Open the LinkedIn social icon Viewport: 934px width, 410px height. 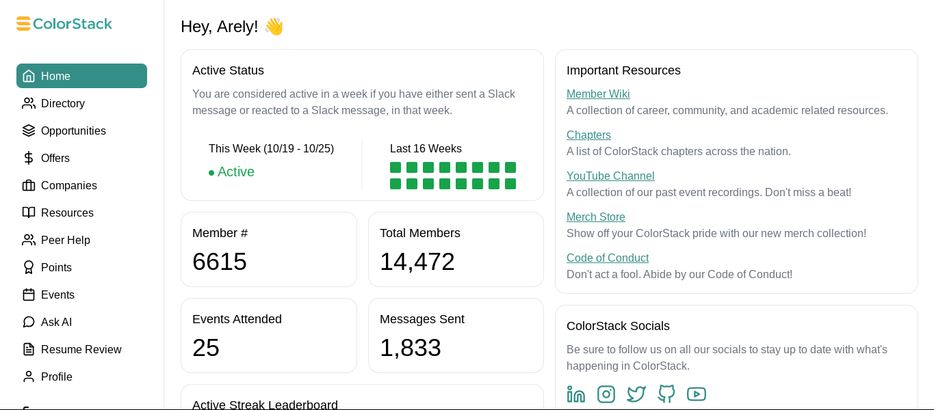[575, 394]
